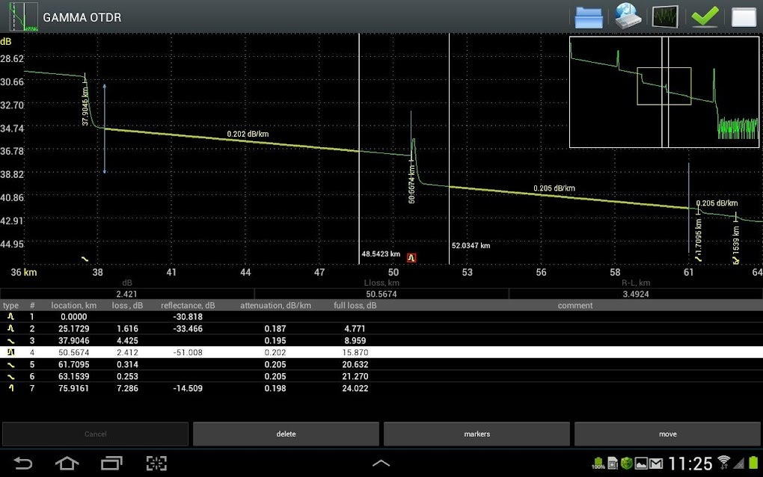Viewport: 763px width, 477px height.
Task: Click the device connection icon in toolbar
Action: pyautogui.click(x=627, y=16)
